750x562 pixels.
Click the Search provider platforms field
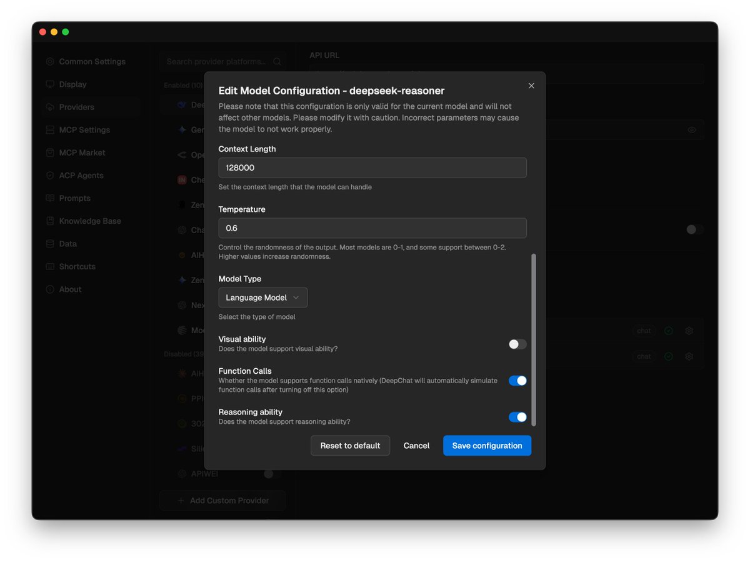coord(223,61)
